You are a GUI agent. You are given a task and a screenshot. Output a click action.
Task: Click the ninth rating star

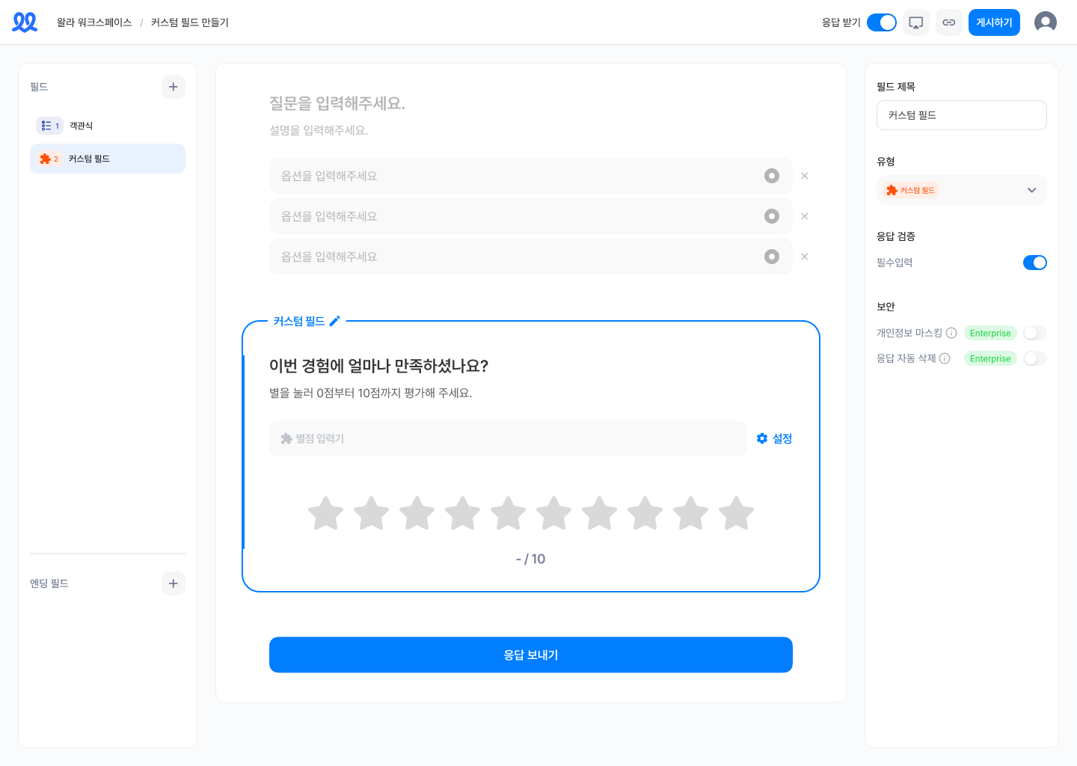pos(691,513)
